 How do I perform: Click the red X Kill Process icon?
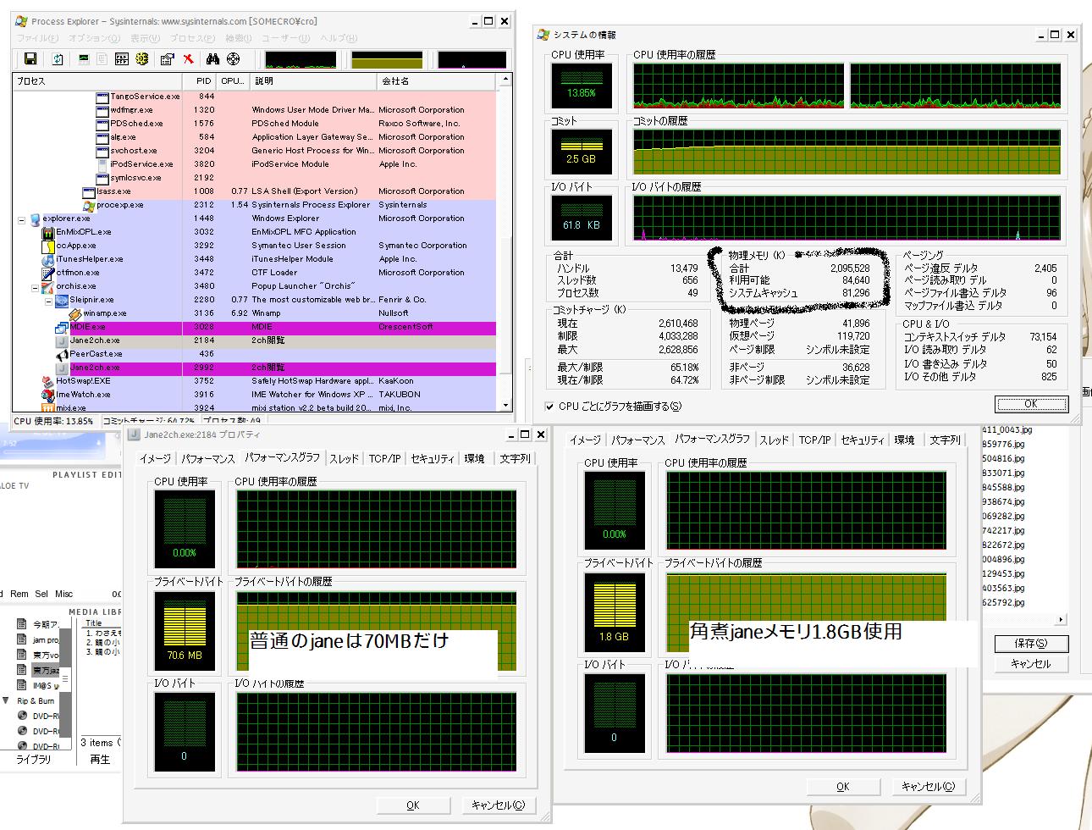pyautogui.click(x=188, y=58)
